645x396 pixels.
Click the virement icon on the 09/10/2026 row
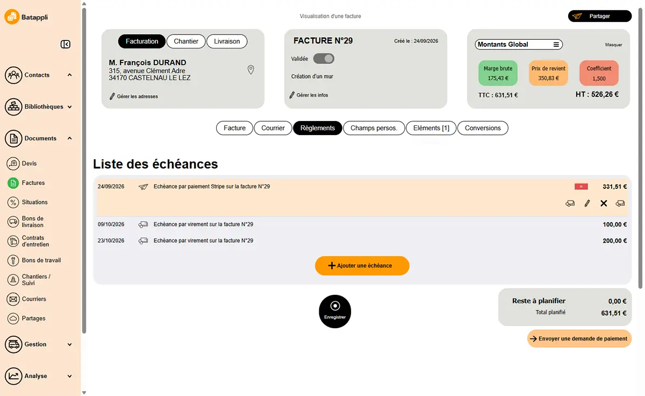(143, 224)
